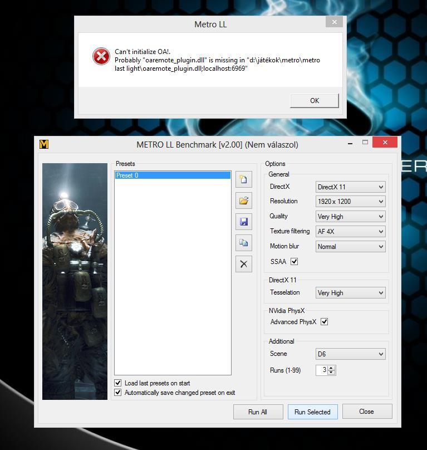Click the Metro M logo in title bar
This screenshot has width=427, height=450.
point(44,144)
